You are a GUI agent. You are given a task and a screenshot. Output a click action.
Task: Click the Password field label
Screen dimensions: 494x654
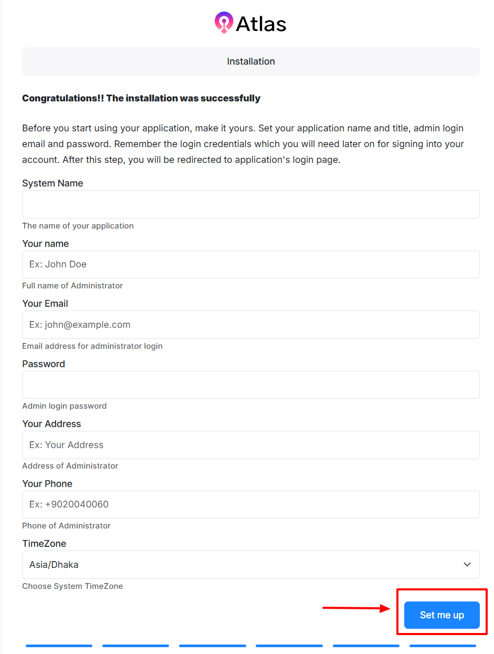tap(44, 364)
